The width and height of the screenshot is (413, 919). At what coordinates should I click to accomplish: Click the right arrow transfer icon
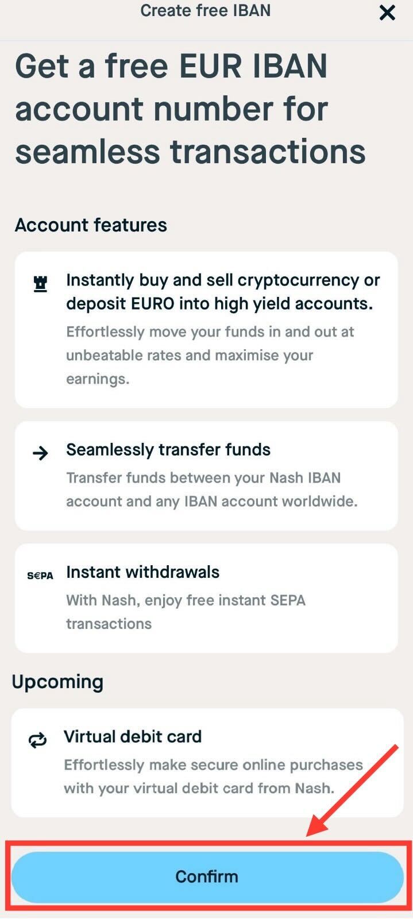(40, 453)
